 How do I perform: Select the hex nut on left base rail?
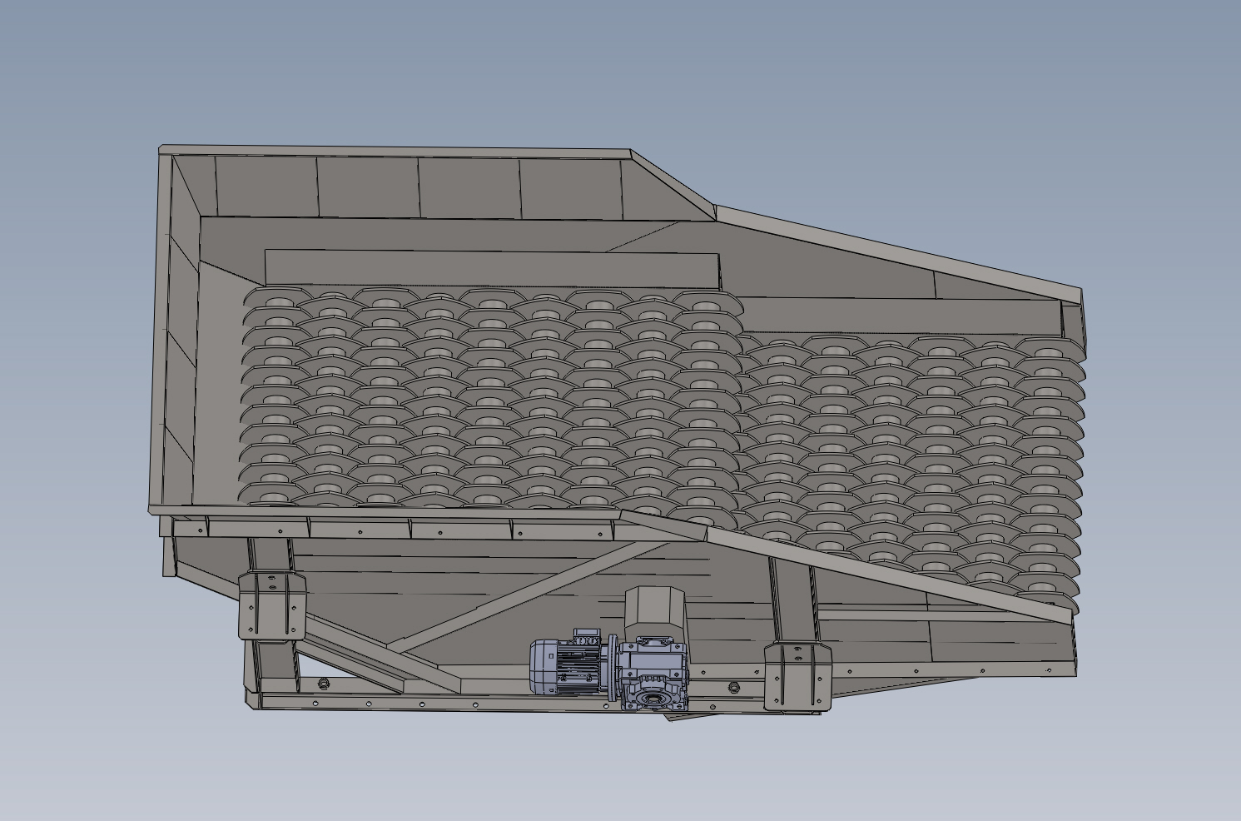tap(324, 684)
